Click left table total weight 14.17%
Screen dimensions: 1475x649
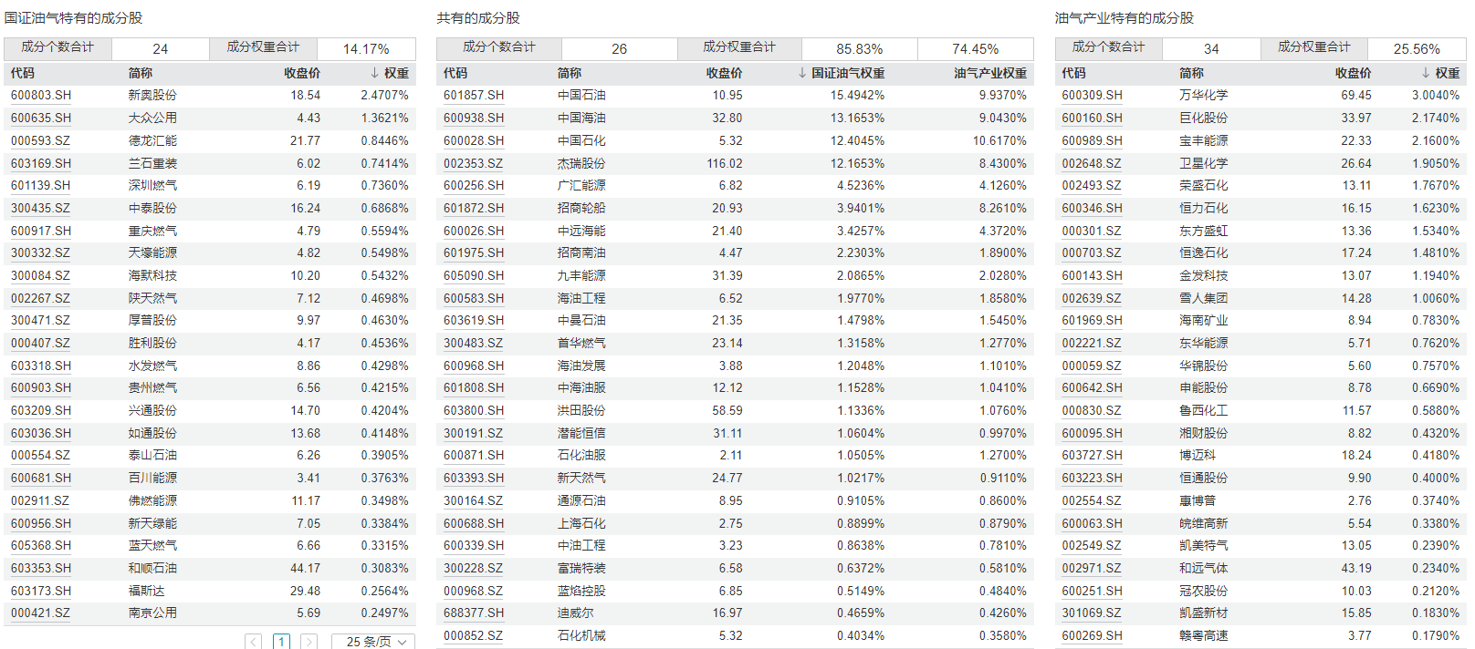366,49
